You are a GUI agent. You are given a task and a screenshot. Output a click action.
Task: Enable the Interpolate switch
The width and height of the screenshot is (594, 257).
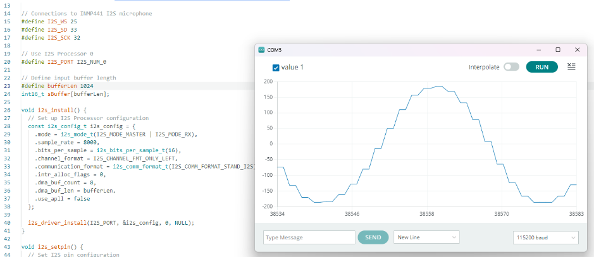tap(511, 67)
